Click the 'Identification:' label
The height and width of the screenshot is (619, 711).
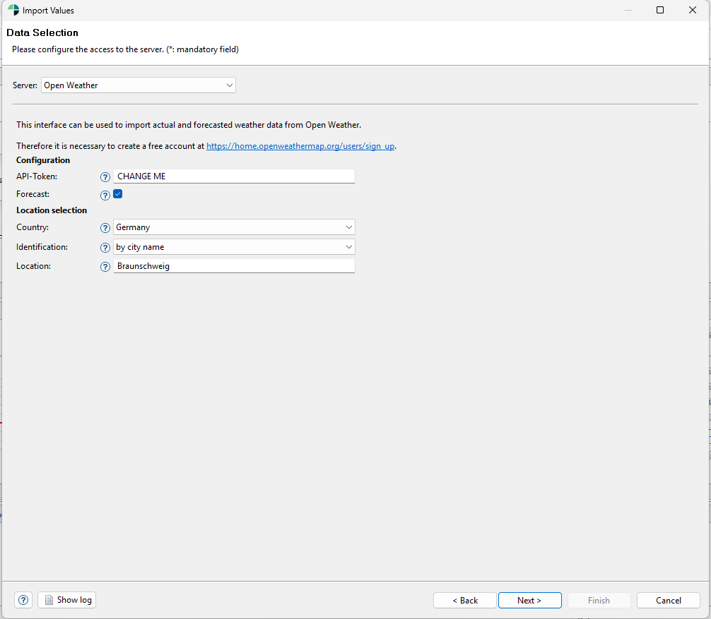click(x=42, y=247)
